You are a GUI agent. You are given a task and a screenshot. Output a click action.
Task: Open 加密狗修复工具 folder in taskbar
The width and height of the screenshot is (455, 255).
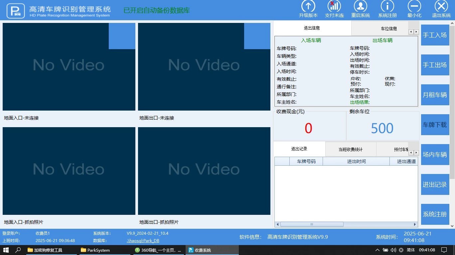click(51, 250)
